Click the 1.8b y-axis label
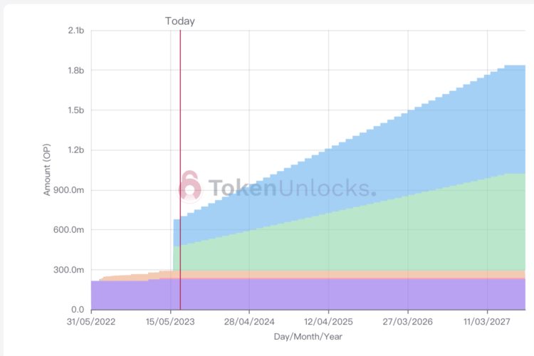This screenshot has height=356, width=534. point(75,70)
